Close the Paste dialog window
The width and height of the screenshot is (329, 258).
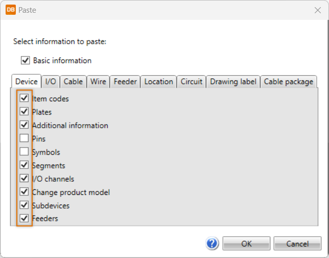[x=317, y=10]
